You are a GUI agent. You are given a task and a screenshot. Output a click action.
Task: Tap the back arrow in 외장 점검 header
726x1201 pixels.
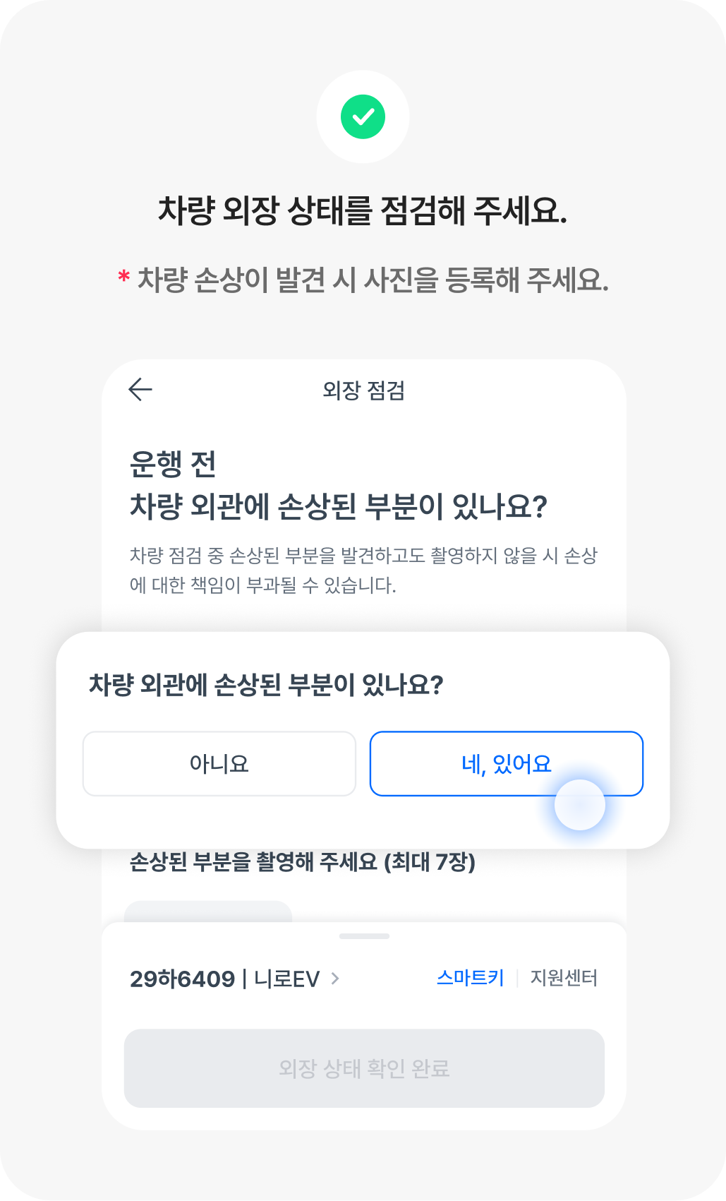pyautogui.click(x=140, y=389)
